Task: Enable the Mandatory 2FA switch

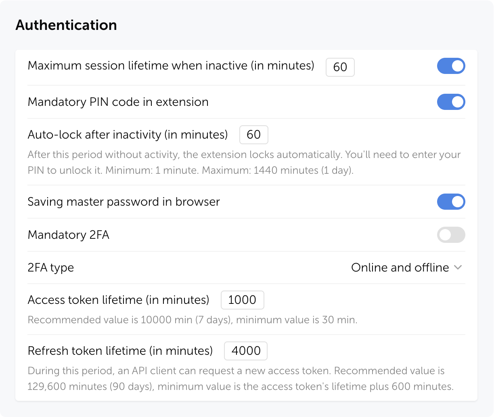Action: pyautogui.click(x=451, y=235)
